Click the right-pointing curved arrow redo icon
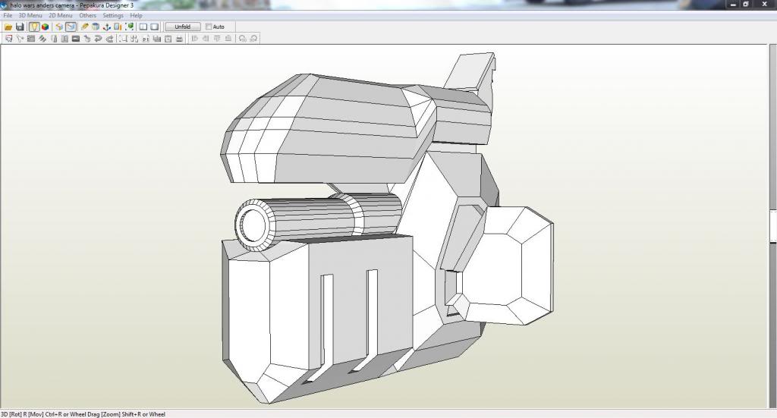Viewport: 777px width, 418px height. pos(109,39)
